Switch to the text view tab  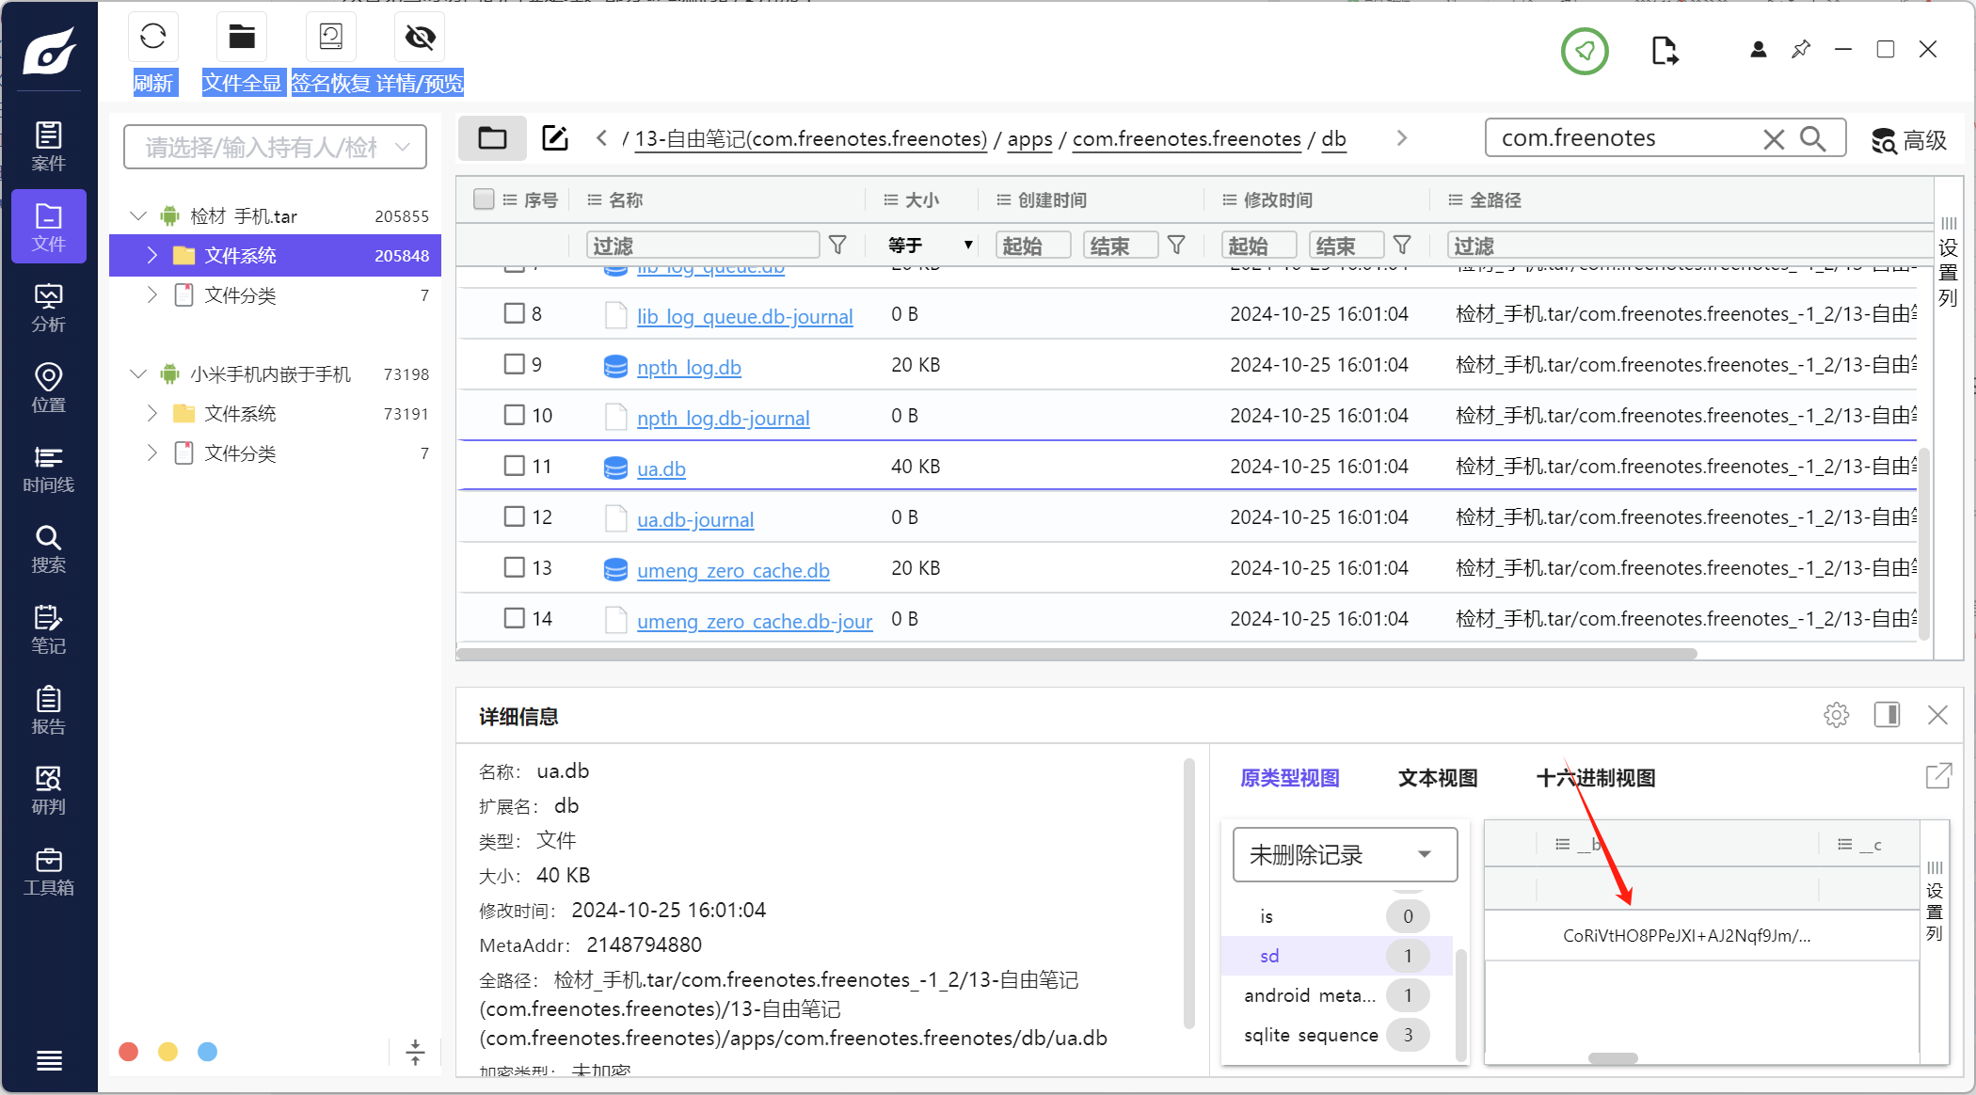(x=1437, y=778)
